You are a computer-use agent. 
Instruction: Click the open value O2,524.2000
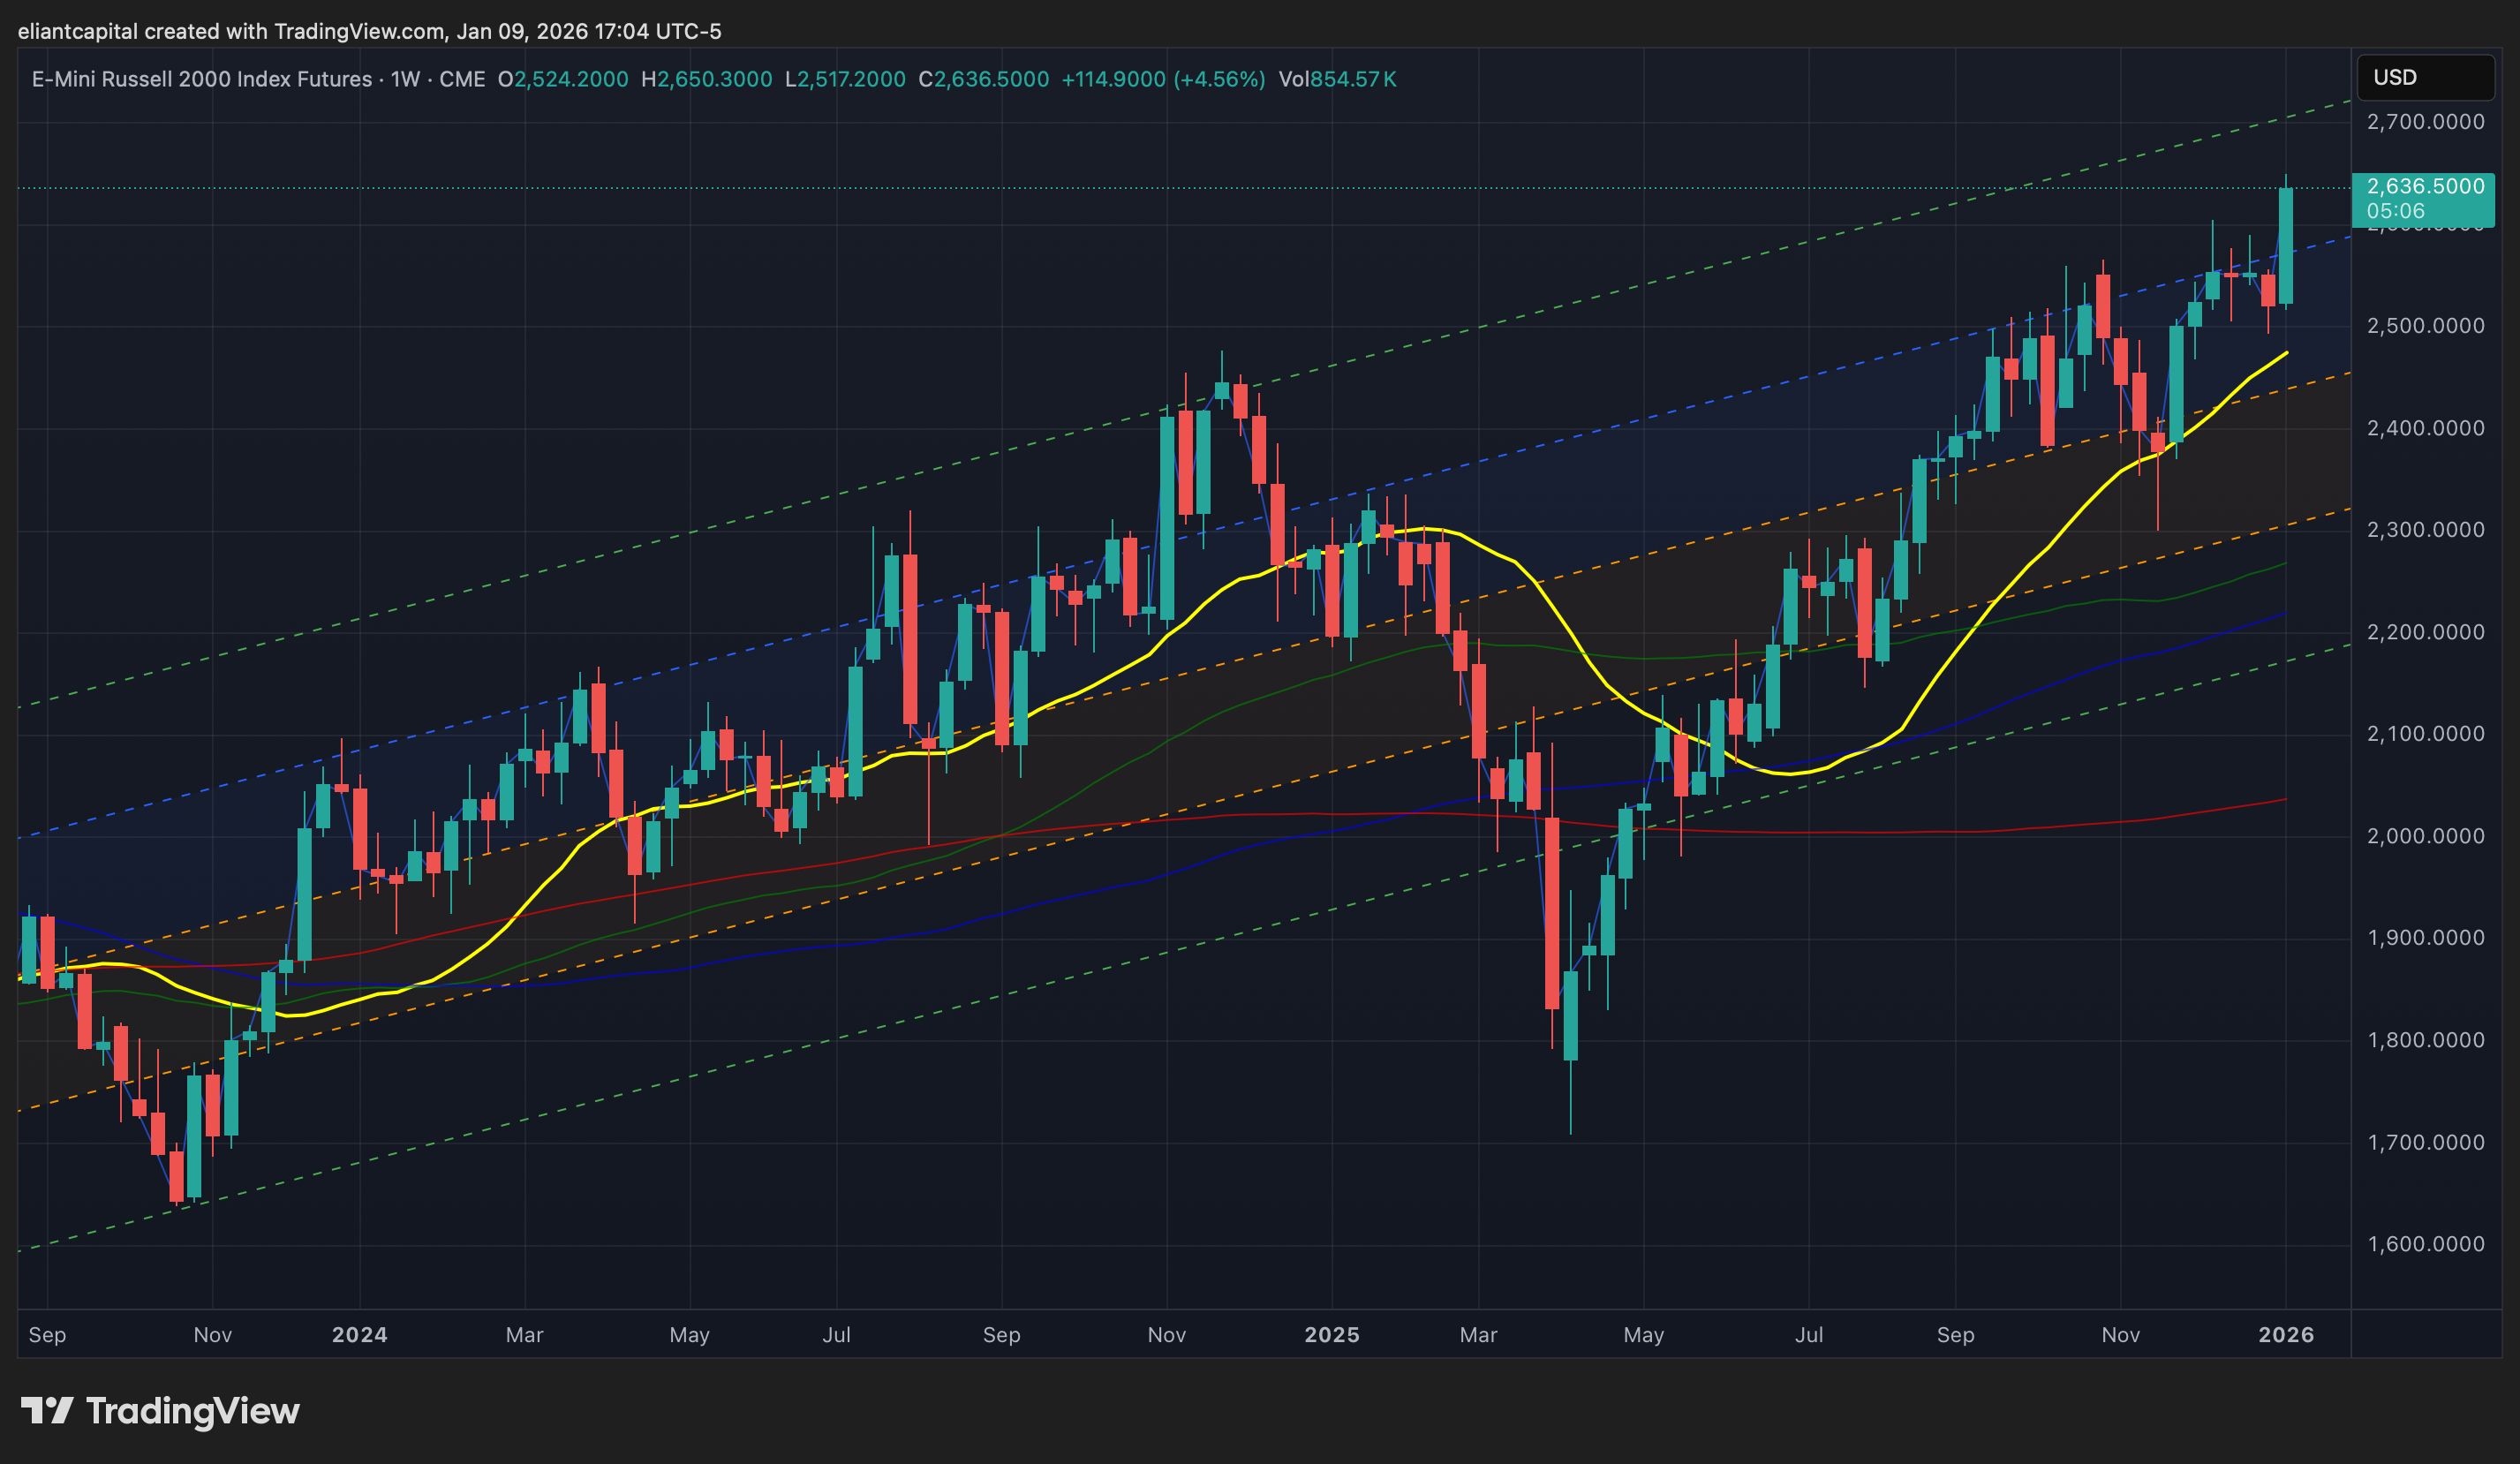[563, 79]
